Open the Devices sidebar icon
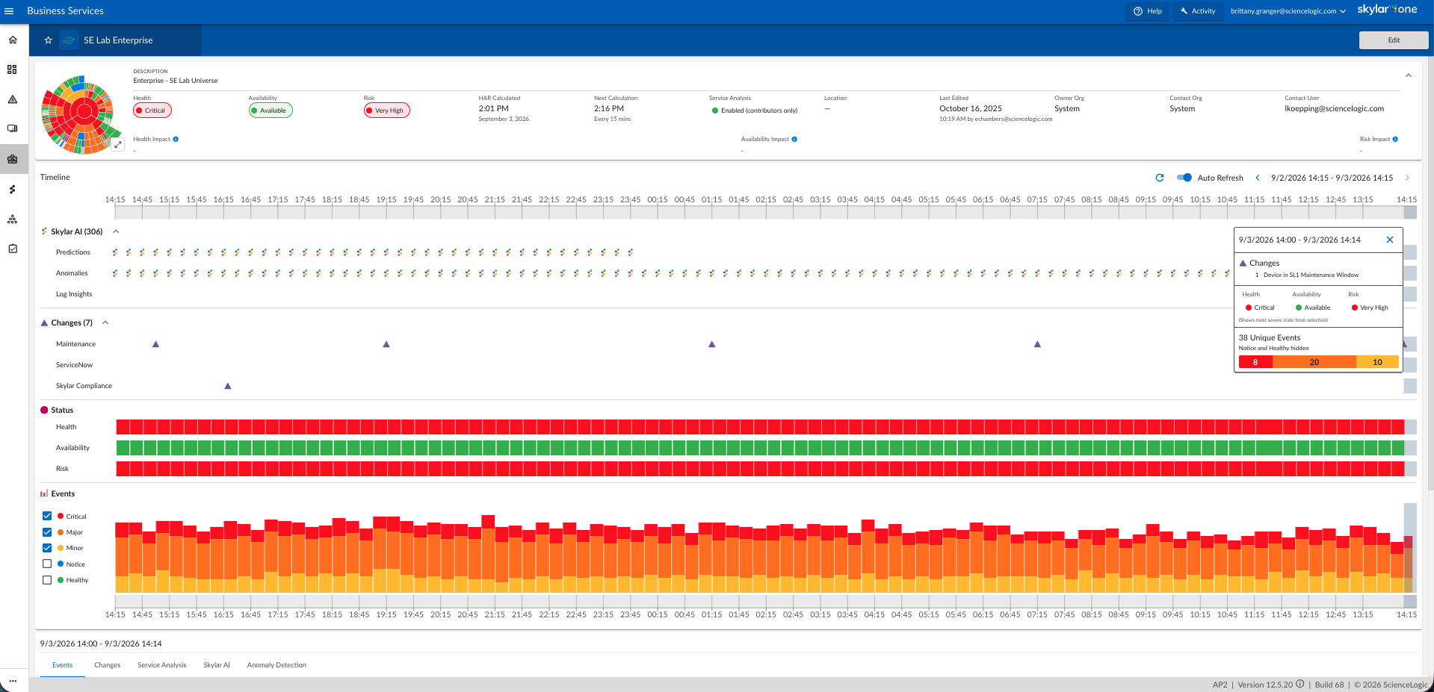The width and height of the screenshot is (1434, 692). tap(13, 128)
